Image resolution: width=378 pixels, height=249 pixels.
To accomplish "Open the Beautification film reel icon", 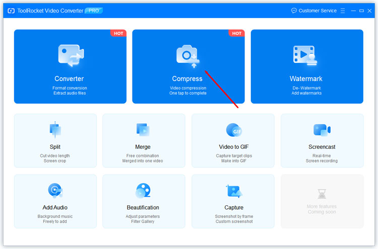I will [143, 190].
